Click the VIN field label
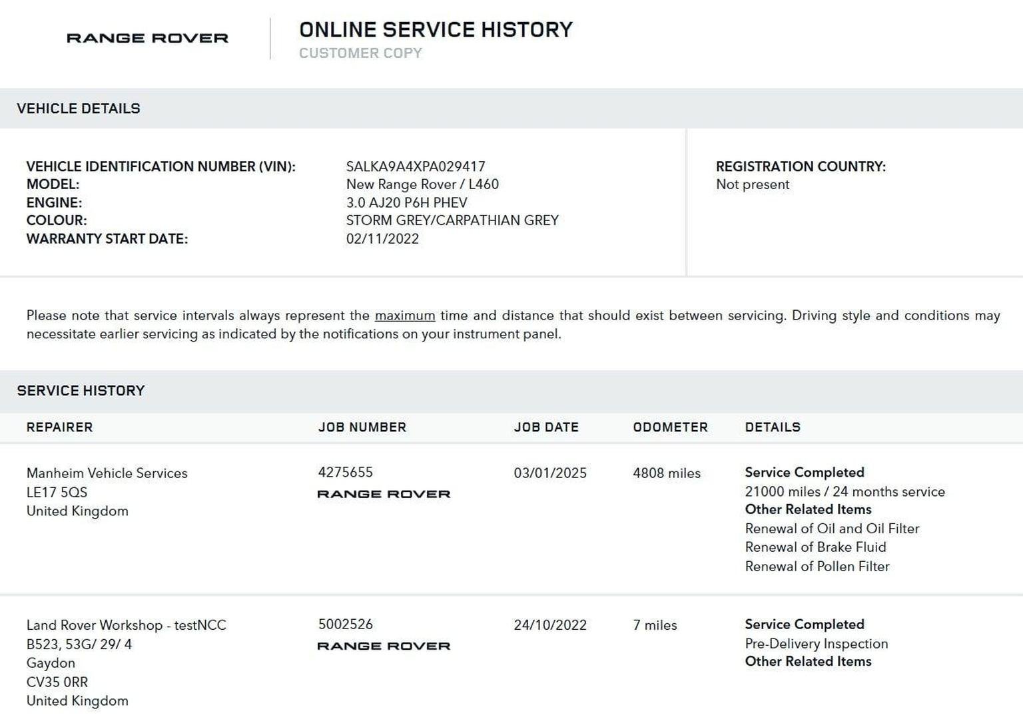1023x723 pixels. pyautogui.click(x=161, y=166)
